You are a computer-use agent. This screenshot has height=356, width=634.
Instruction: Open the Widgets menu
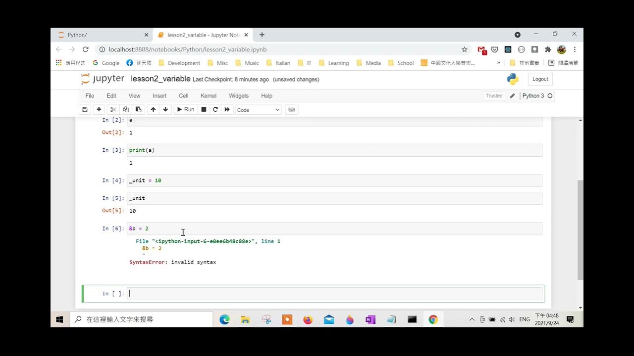[x=239, y=96]
